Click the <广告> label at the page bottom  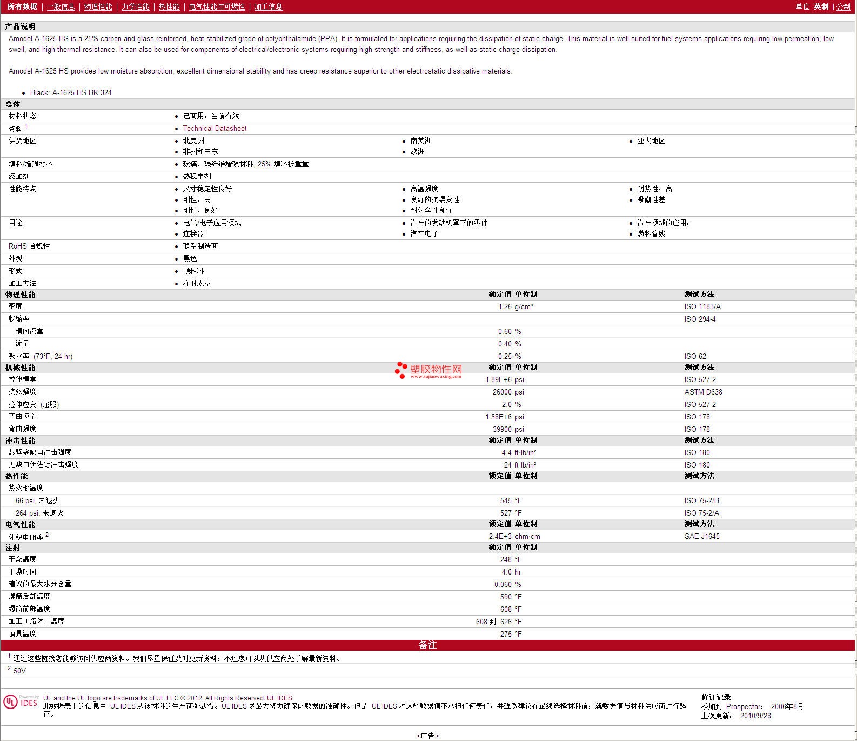coord(427,736)
